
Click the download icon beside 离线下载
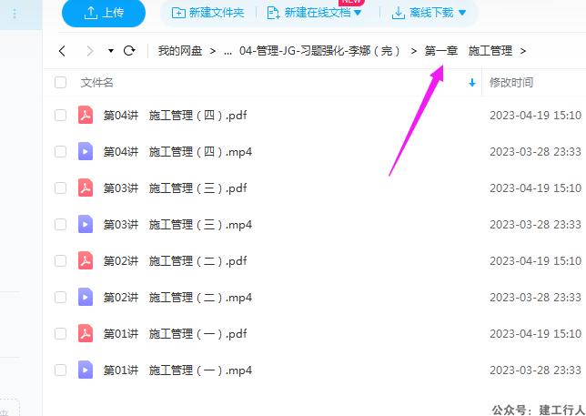coord(399,13)
